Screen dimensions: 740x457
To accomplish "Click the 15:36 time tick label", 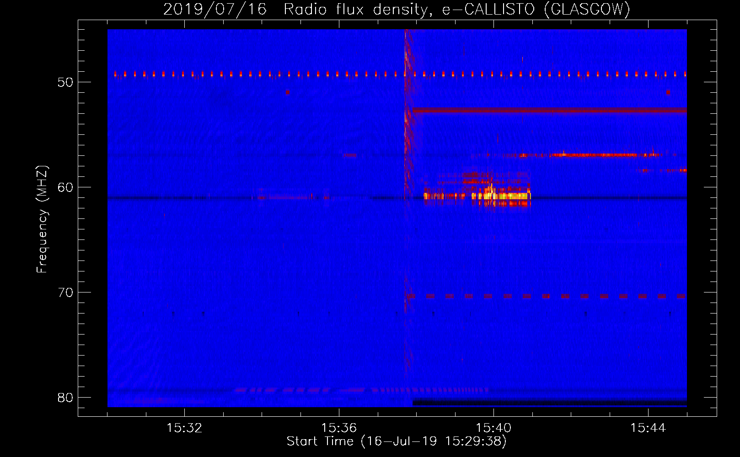I will [339, 428].
